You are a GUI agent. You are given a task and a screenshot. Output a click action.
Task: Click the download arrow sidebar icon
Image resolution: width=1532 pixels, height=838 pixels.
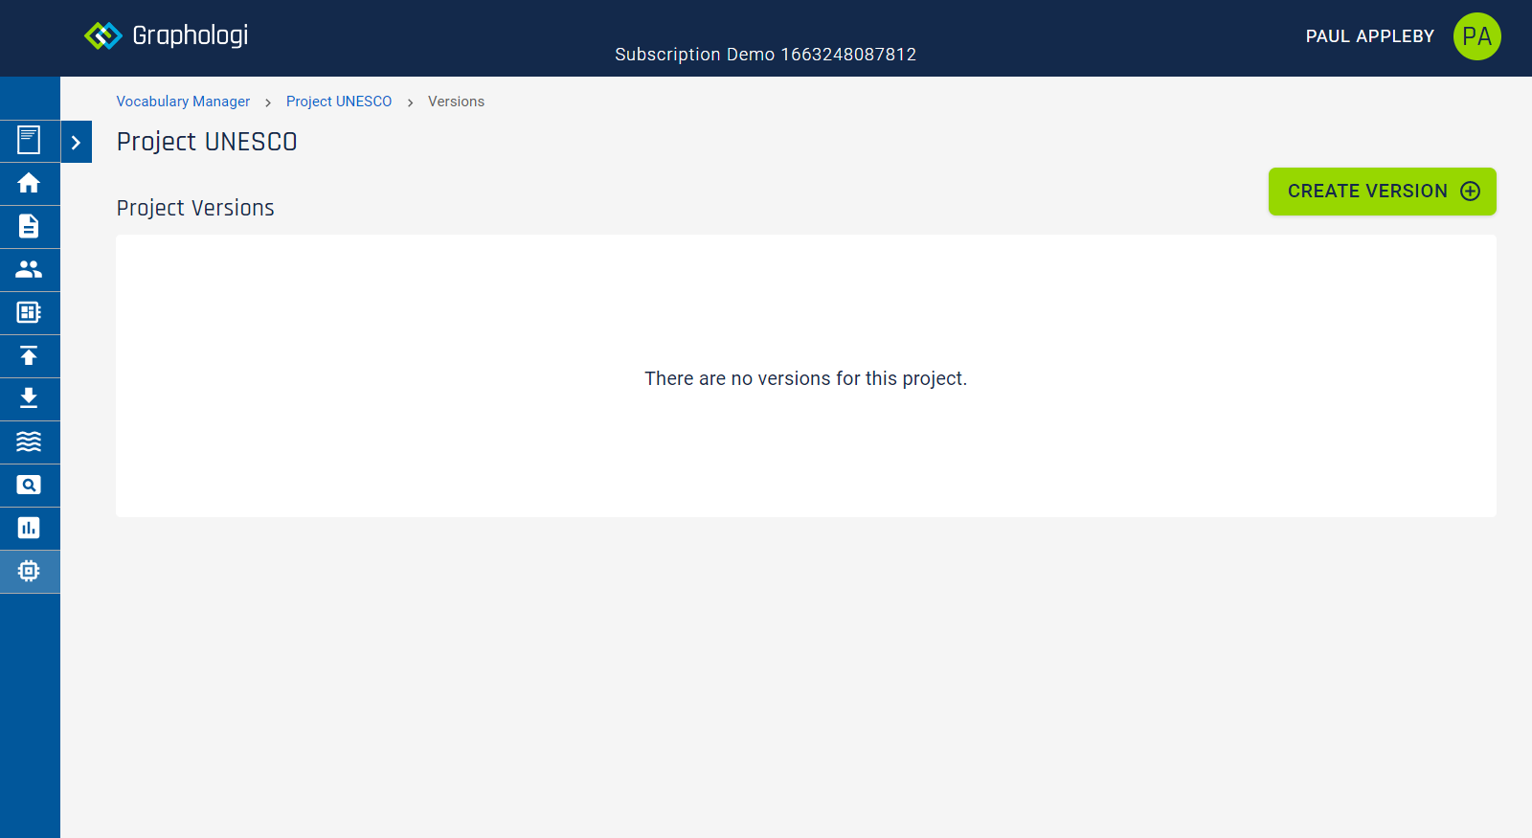click(30, 398)
